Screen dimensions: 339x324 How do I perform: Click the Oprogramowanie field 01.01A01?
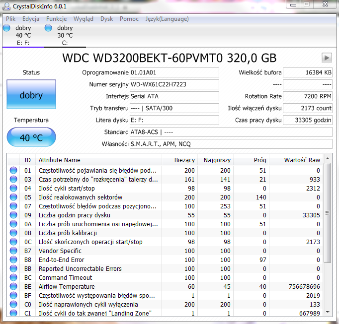pyautogui.click(x=174, y=72)
